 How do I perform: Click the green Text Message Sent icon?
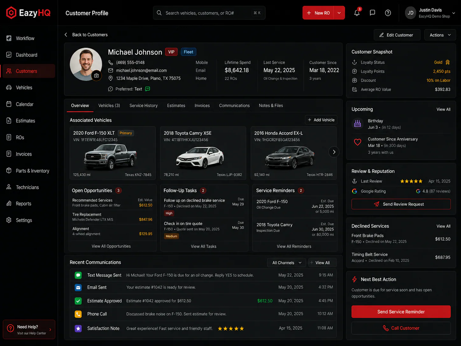point(78,275)
